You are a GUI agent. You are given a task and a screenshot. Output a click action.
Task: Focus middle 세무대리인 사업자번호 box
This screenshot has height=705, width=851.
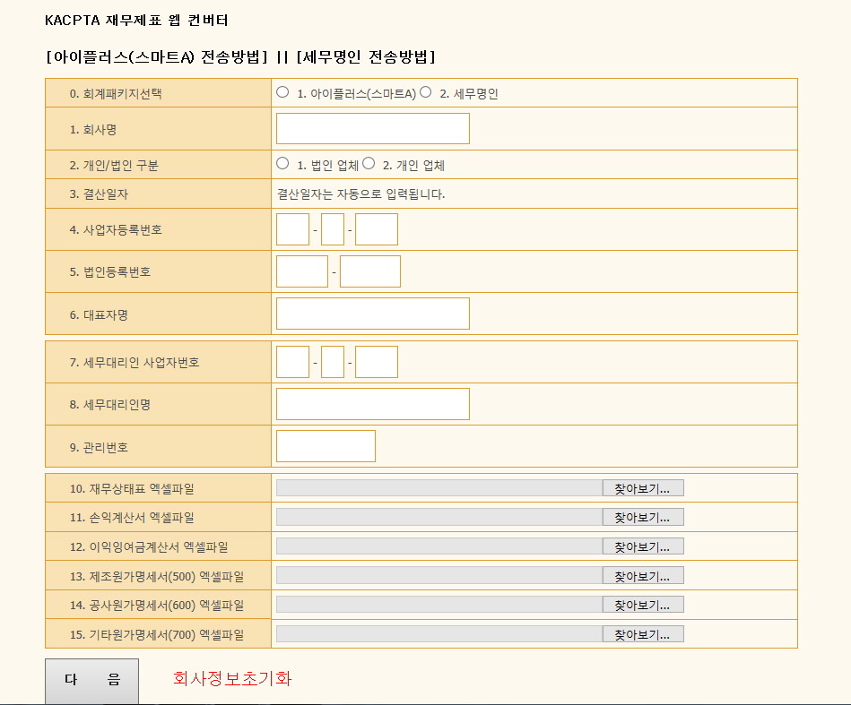pyautogui.click(x=333, y=362)
